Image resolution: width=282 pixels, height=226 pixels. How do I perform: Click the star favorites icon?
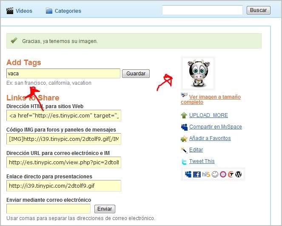point(184,138)
